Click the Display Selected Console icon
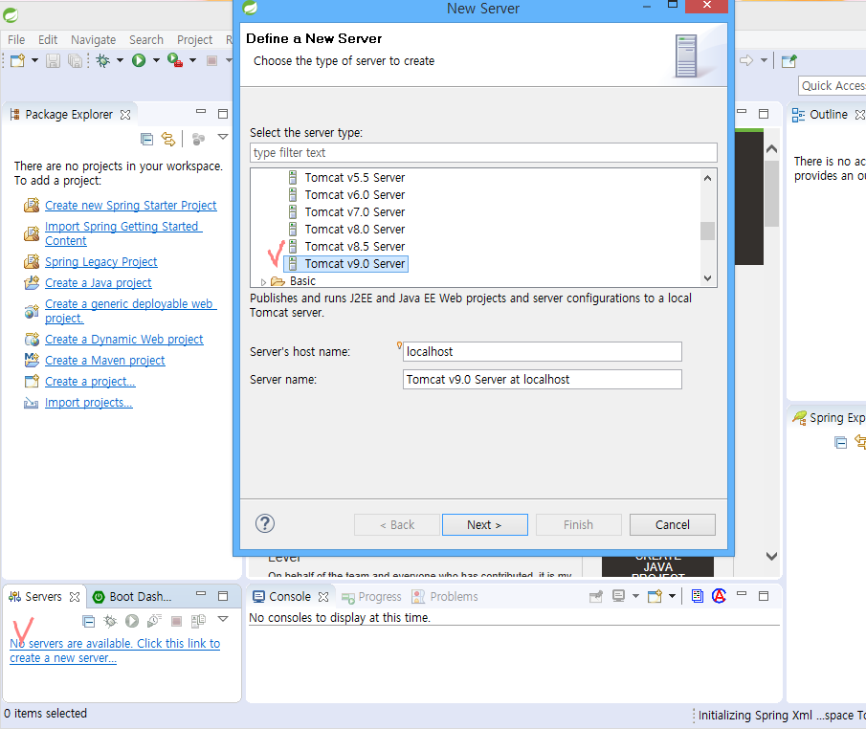Image resolution: width=866 pixels, height=729 pixels. pyautogui.click(x=618, y=596)
